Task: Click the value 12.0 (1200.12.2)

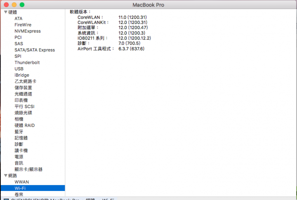Action: (x=134, y=38)
